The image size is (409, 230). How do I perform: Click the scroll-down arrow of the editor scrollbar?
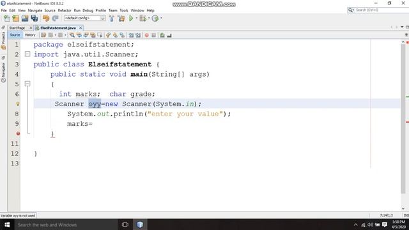click(x=403, y=208)
